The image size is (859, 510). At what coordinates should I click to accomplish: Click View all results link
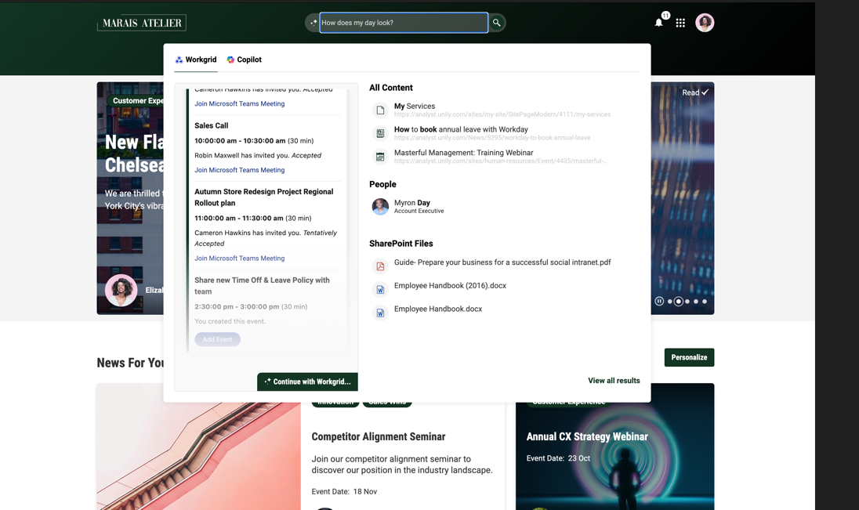614,381
